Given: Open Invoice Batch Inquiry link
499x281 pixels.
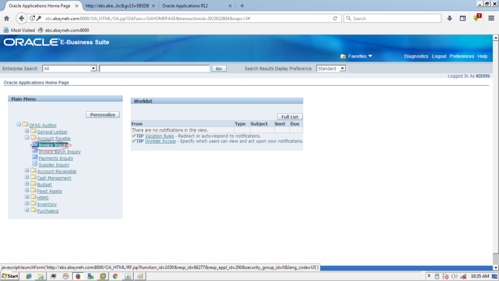Looking at the screenshot, I should click(59, 152).
